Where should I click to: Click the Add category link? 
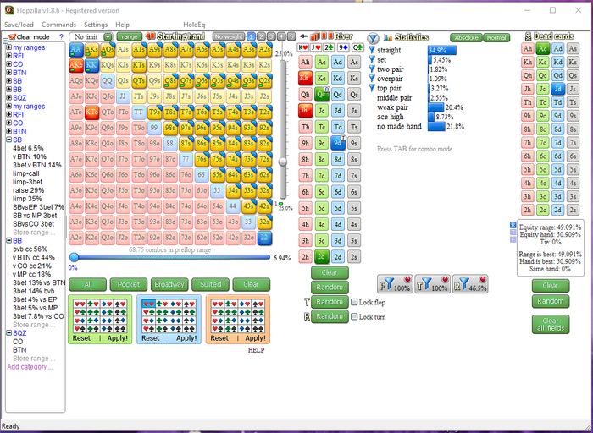(x=30, y=366)
